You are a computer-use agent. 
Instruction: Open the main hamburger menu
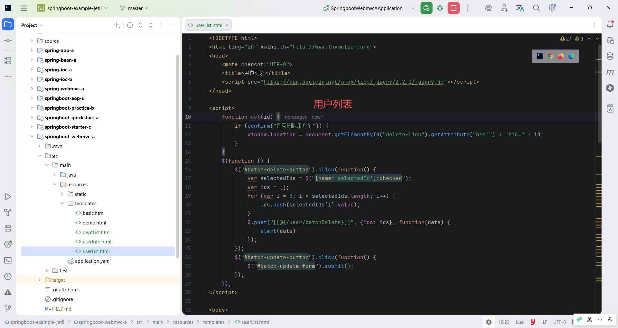23,8
